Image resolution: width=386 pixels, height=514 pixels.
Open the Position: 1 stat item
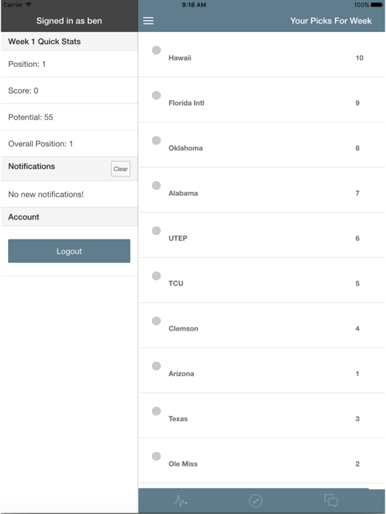pos(69,64)
